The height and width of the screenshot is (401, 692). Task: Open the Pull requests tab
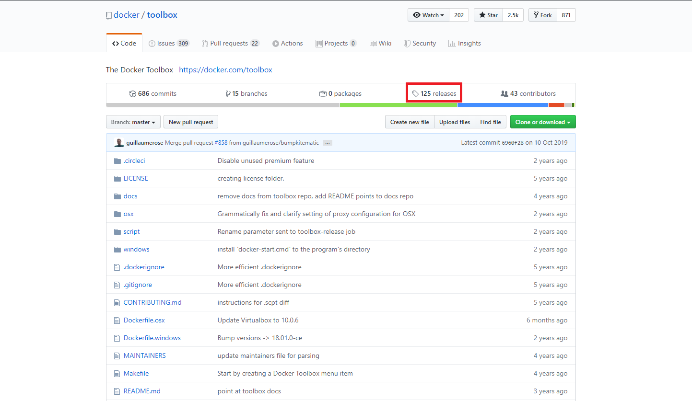point(231,43)
